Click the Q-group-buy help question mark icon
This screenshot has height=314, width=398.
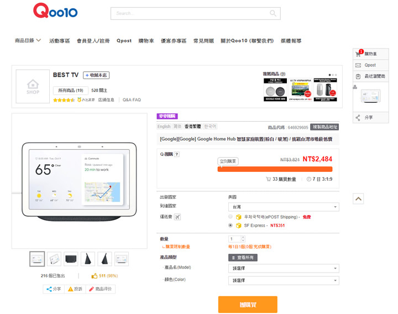click(177, 154)
